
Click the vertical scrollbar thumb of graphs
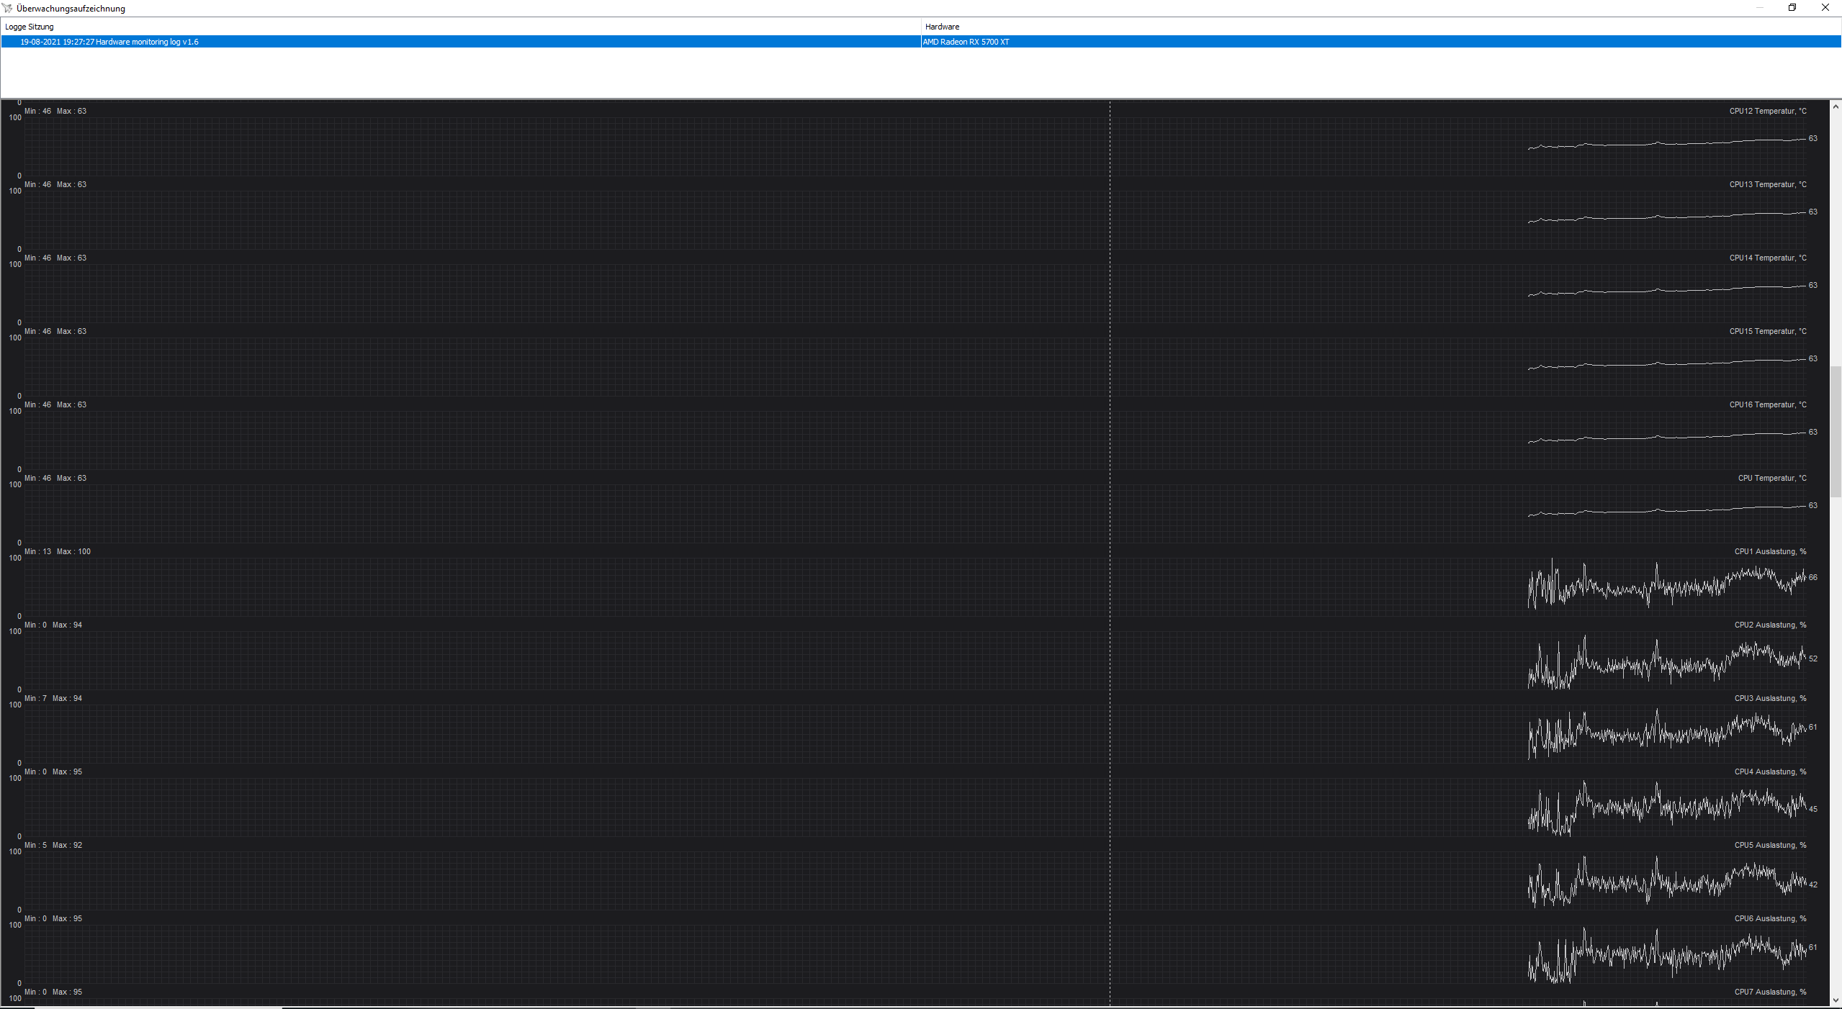coord(1836,432)
